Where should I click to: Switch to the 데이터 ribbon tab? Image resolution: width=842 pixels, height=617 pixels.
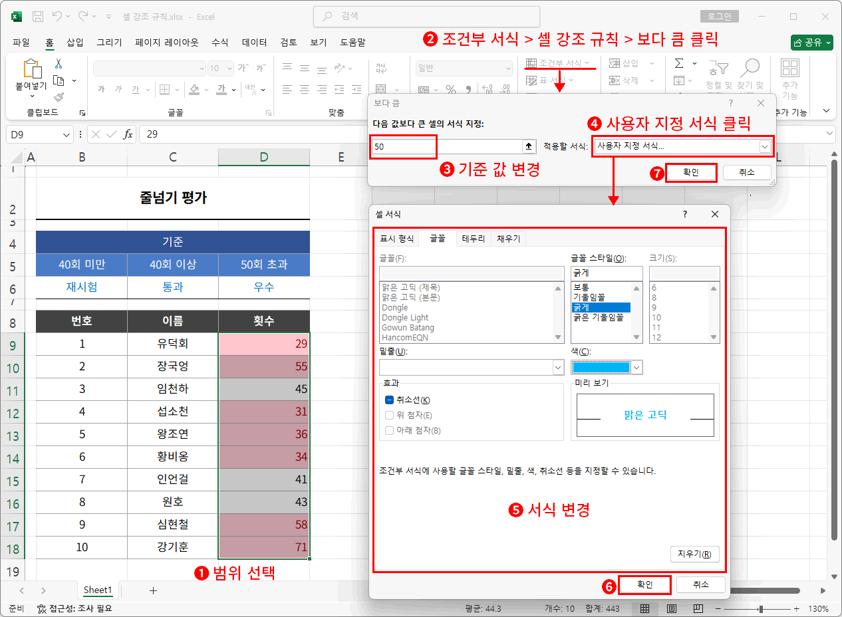[255, 43]
